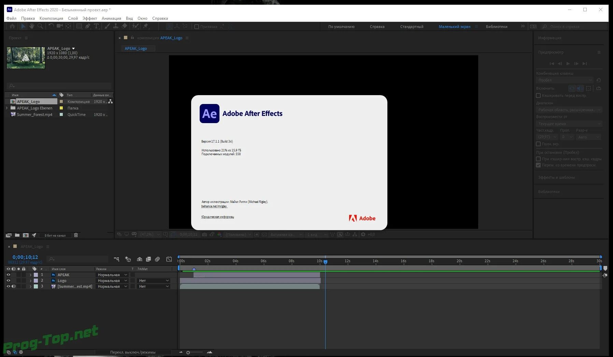Click the APEAK_Logo project thumbnail
Viewport: 613px width, 357px height.
point(26,58)
